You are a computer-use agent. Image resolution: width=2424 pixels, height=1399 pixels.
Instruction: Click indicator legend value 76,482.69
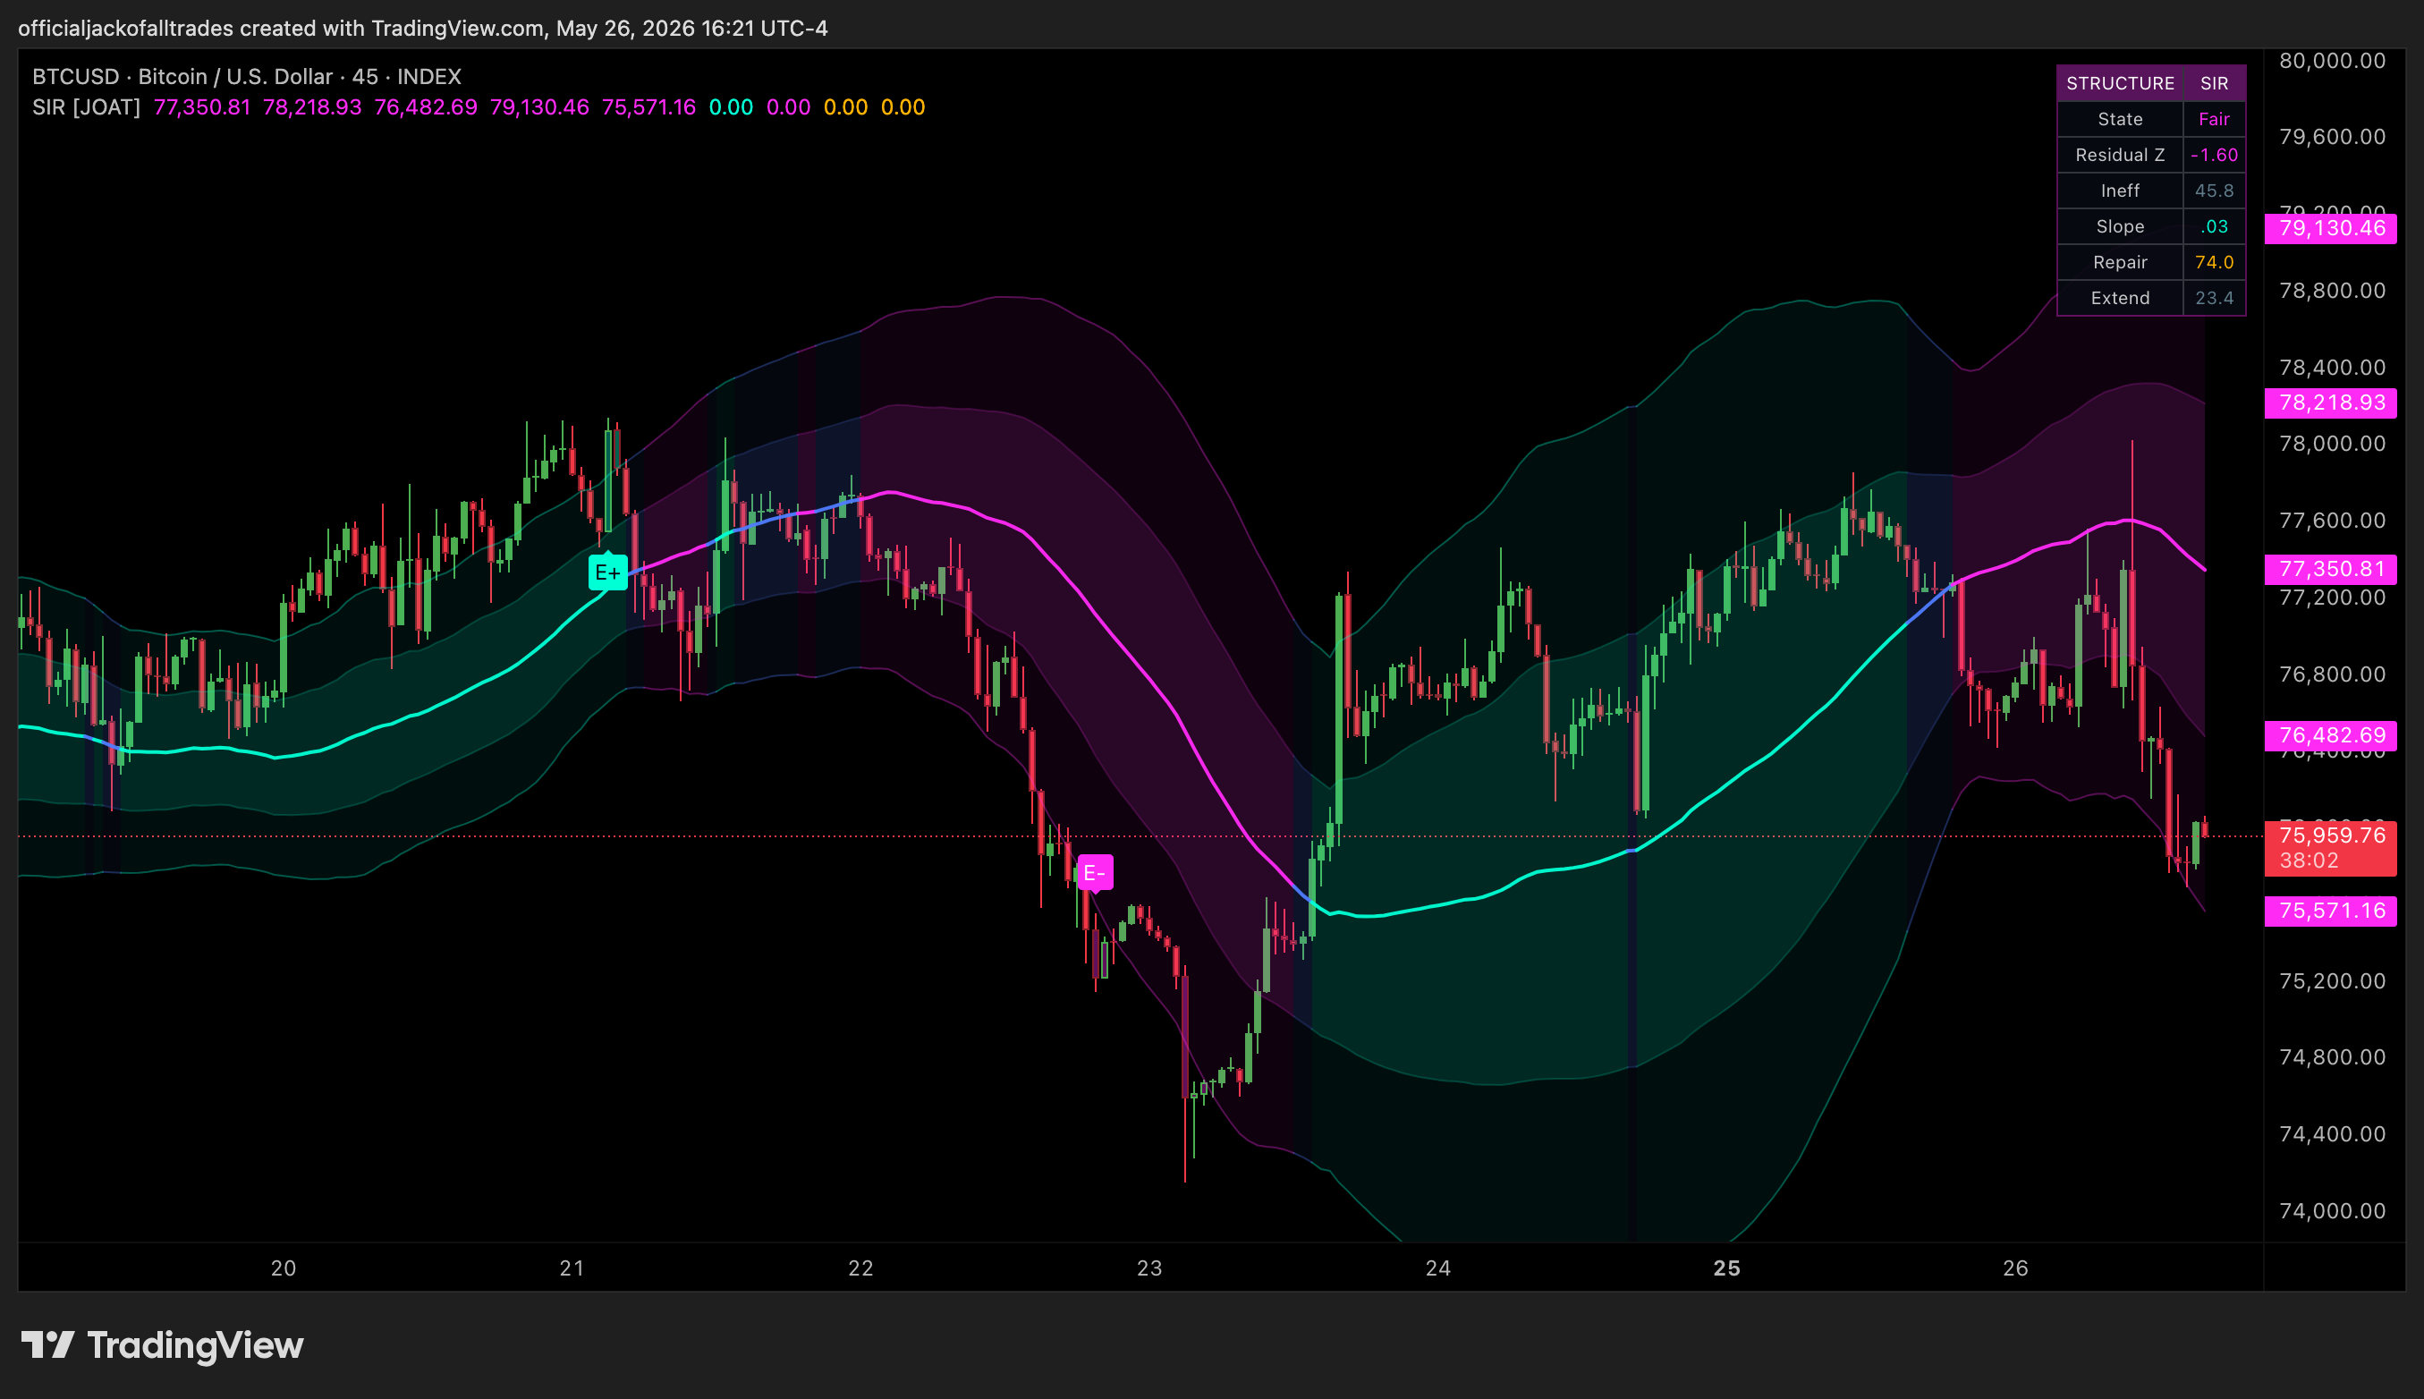point(426,107)
